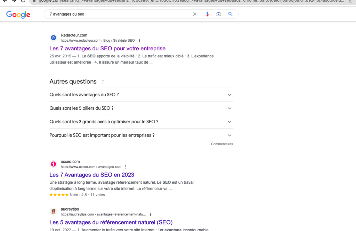Click the share icon at the address bar end
This screenshot has width=356, height=231.
point(350,1)
